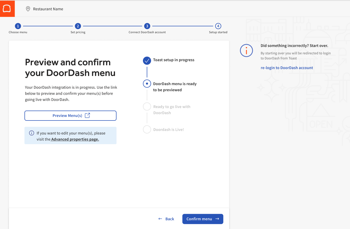This screenshot has height=229, width=350.
Task: Click the checkmark for Toast setup in progress
Action: coord(147,61)
